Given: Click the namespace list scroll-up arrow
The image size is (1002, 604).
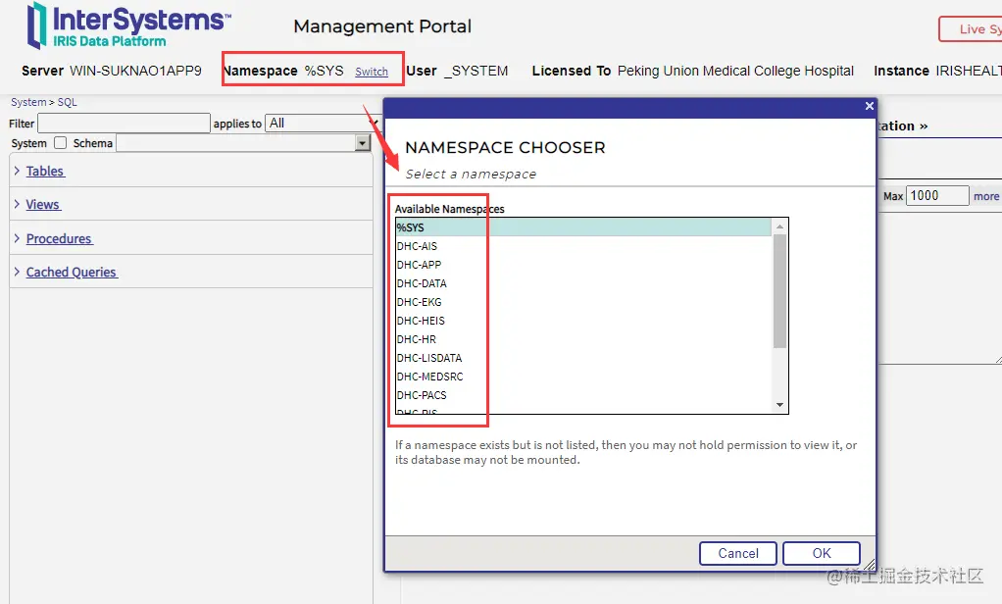Looking at the screenshot, I should [x=779, y=226].
